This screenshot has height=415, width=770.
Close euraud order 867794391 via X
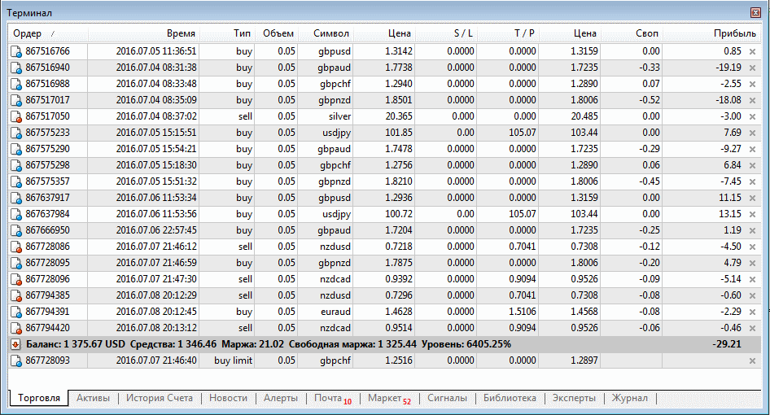click(x=752, y=312)
